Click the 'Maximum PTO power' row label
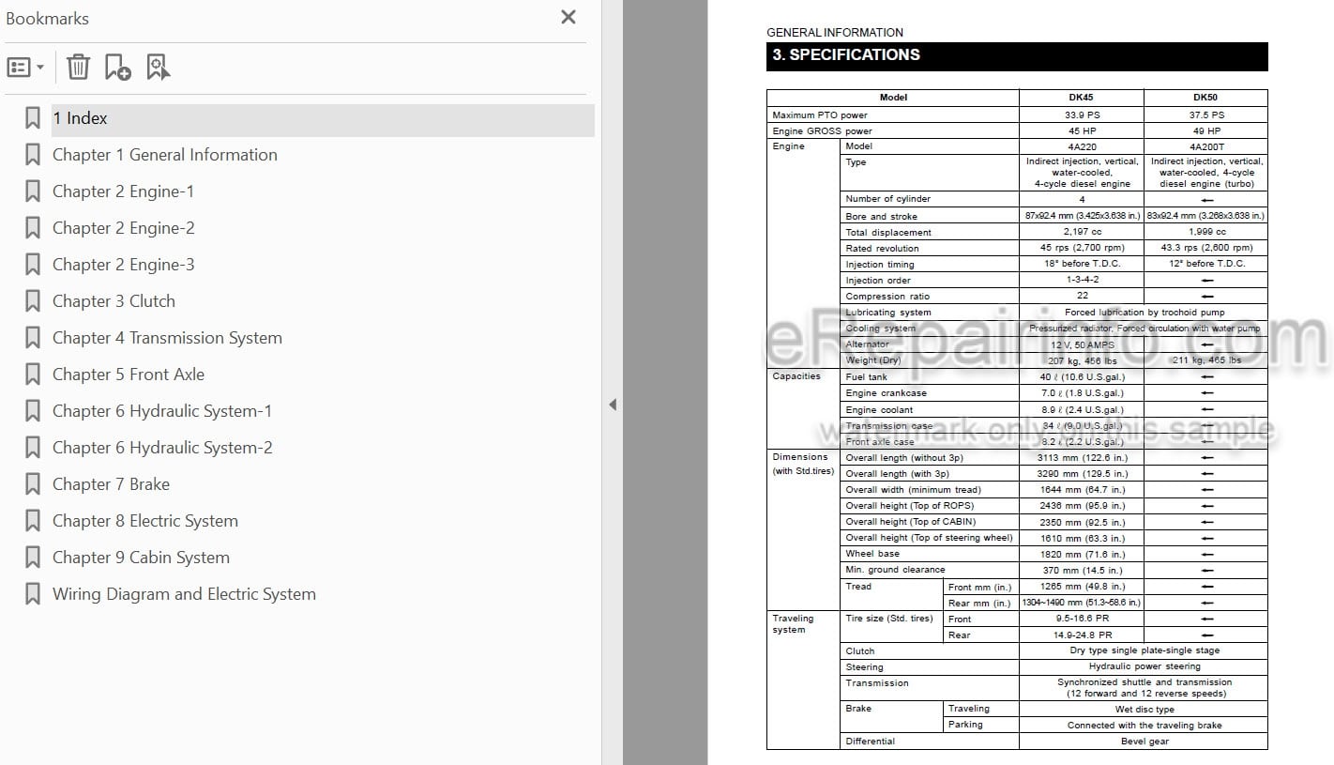 [x=819, y=115]
